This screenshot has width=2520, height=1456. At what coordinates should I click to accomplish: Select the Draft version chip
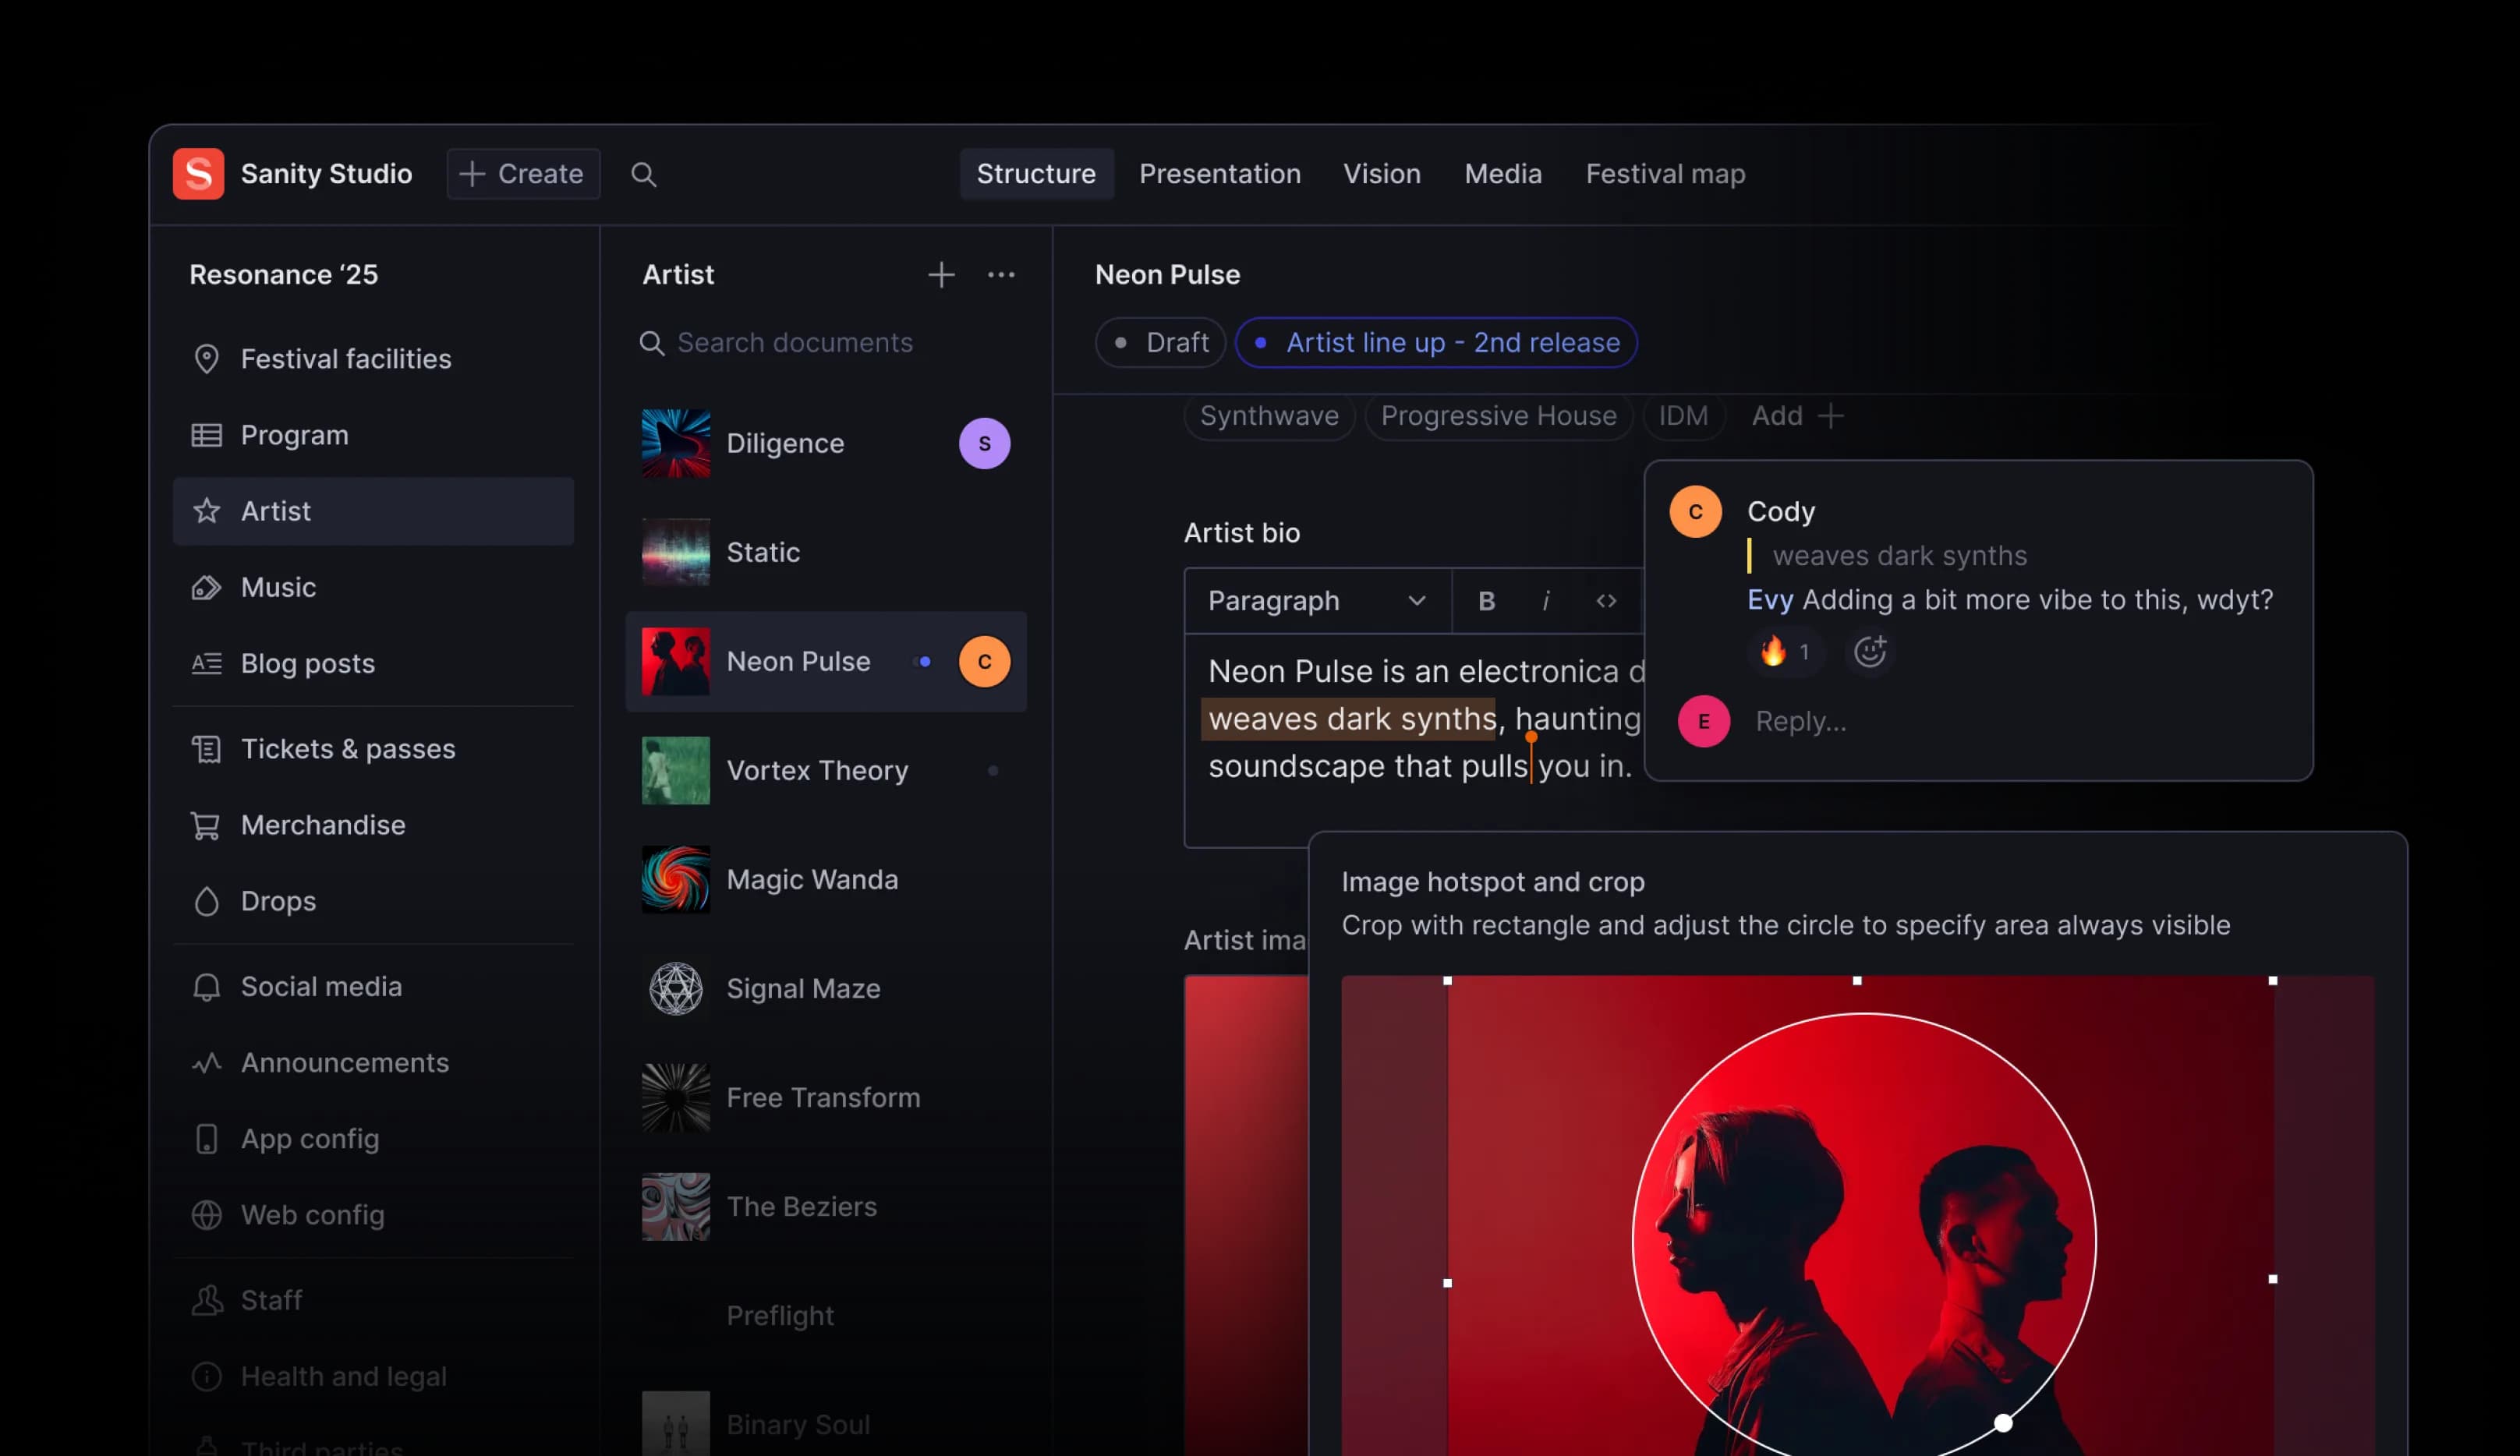(x=1160, y=343)
